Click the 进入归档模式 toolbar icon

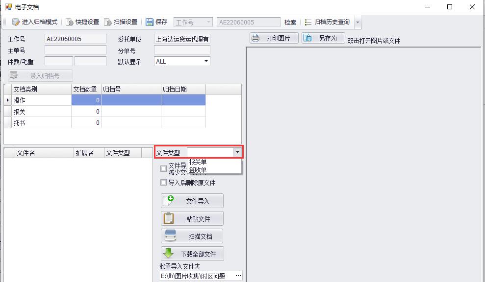coord(16,22)
